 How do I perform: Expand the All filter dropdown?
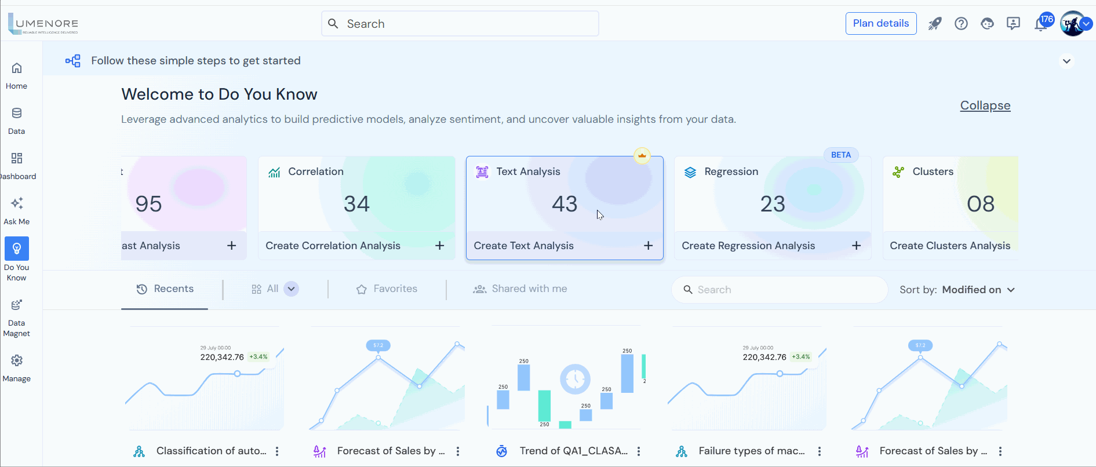[292, 289]
